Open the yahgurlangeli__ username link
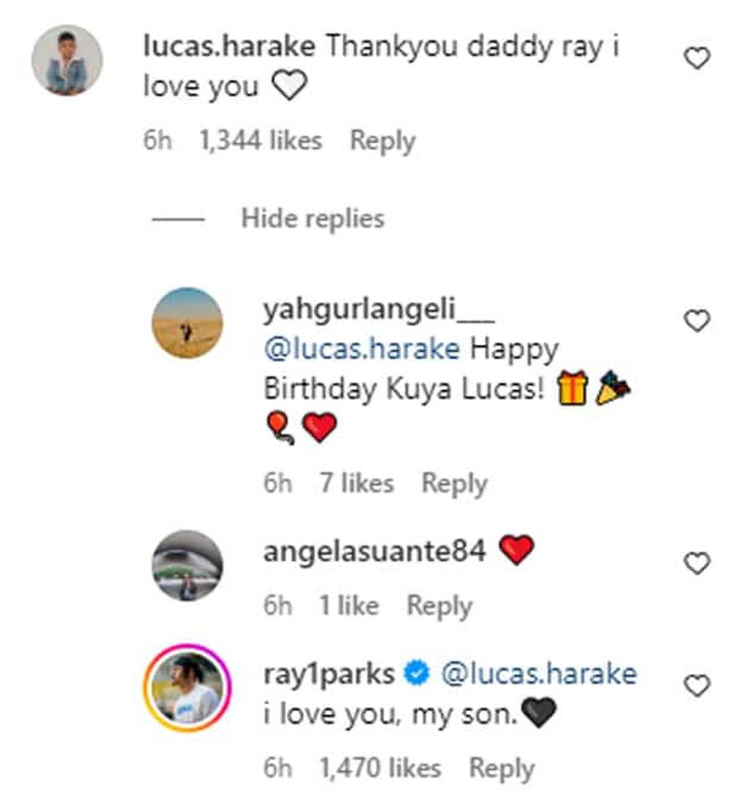This screenshot has width=737, height=808. tap(378, 309)
